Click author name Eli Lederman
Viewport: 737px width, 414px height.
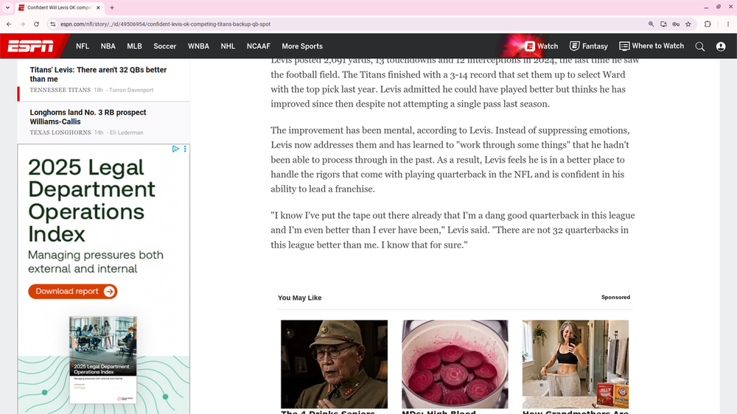pos(127,133)
